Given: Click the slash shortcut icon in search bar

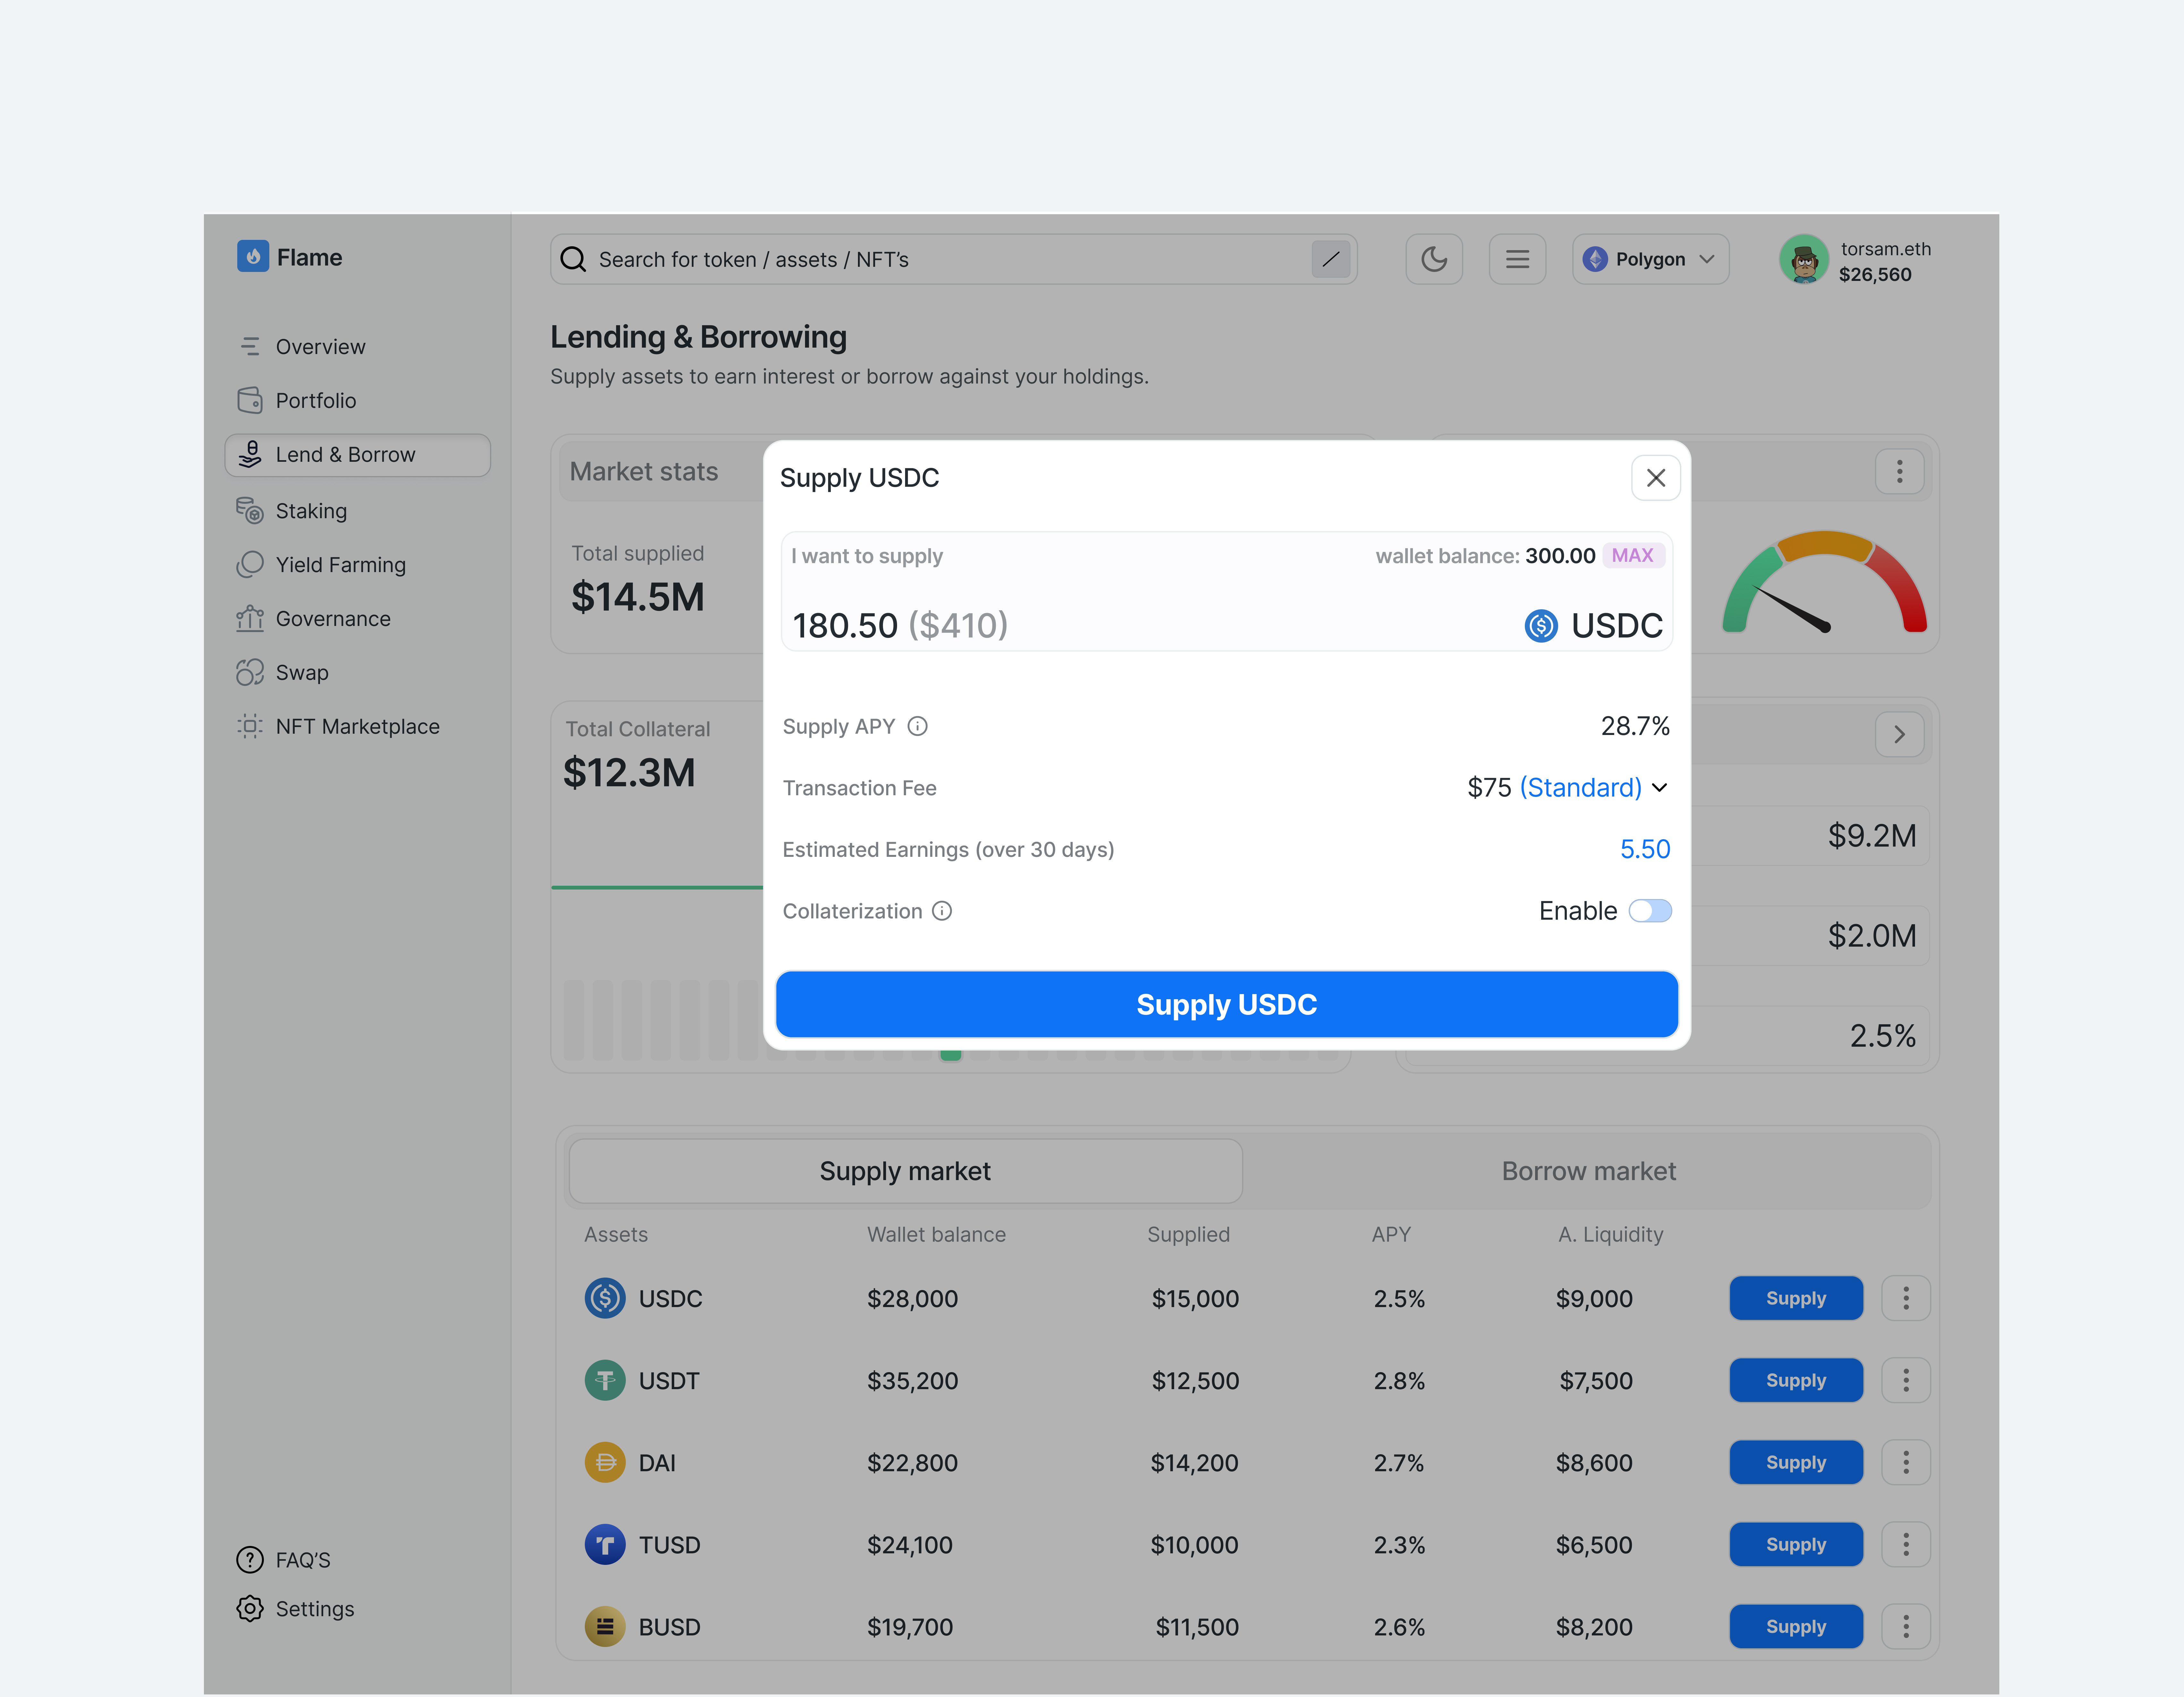Looking at the screenshot, I should (x=1331, y=259).
